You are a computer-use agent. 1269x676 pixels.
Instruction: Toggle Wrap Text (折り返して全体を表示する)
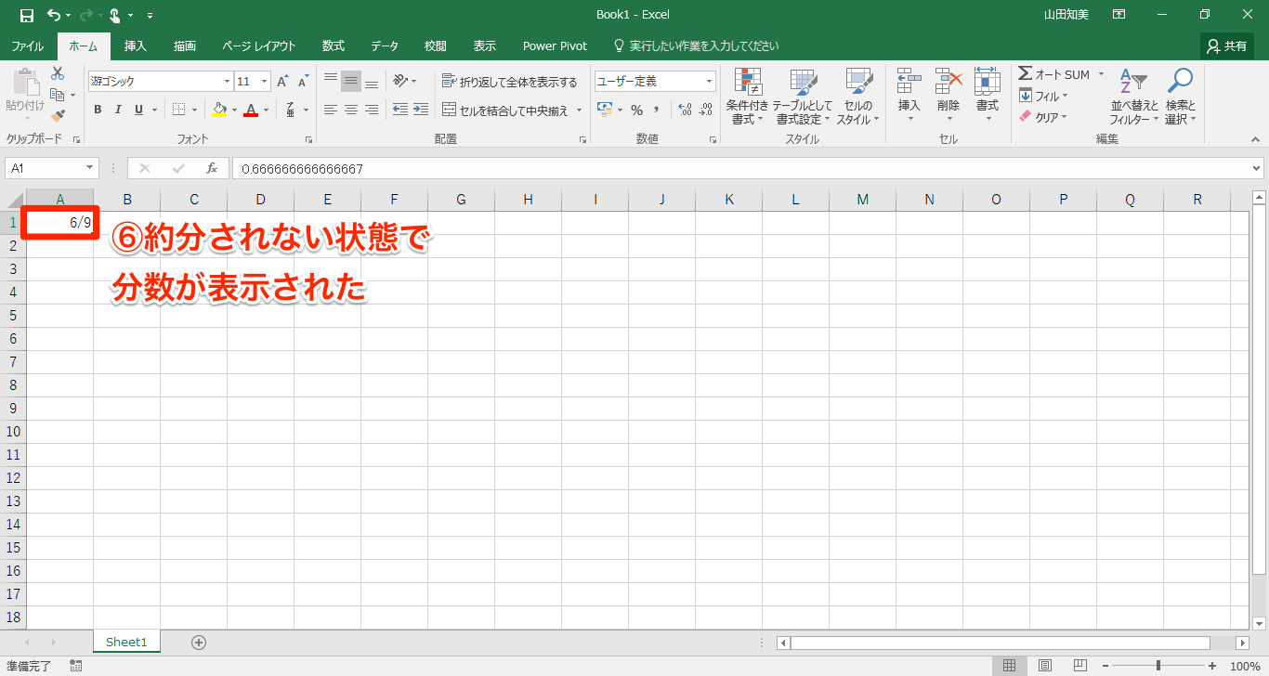[x=509, y=82]
